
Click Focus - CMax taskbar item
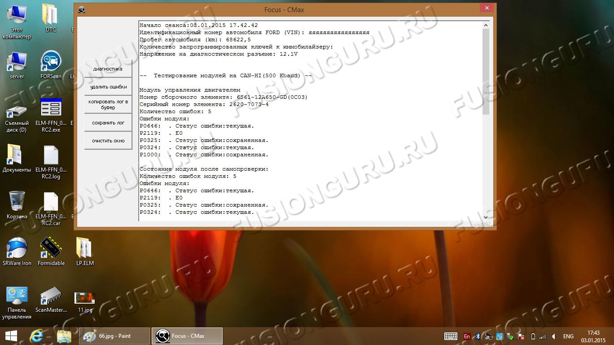[187, 336]
